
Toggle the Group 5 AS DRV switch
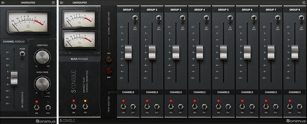pyautogui.click(x=230, y=18)
